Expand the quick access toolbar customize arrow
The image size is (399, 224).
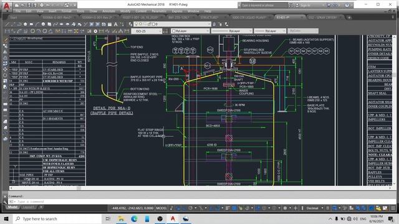(75, 5)
